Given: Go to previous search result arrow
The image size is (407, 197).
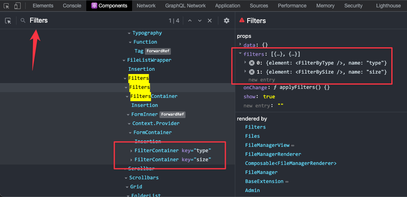Looking at the screenshot, I should click(190, 21).
